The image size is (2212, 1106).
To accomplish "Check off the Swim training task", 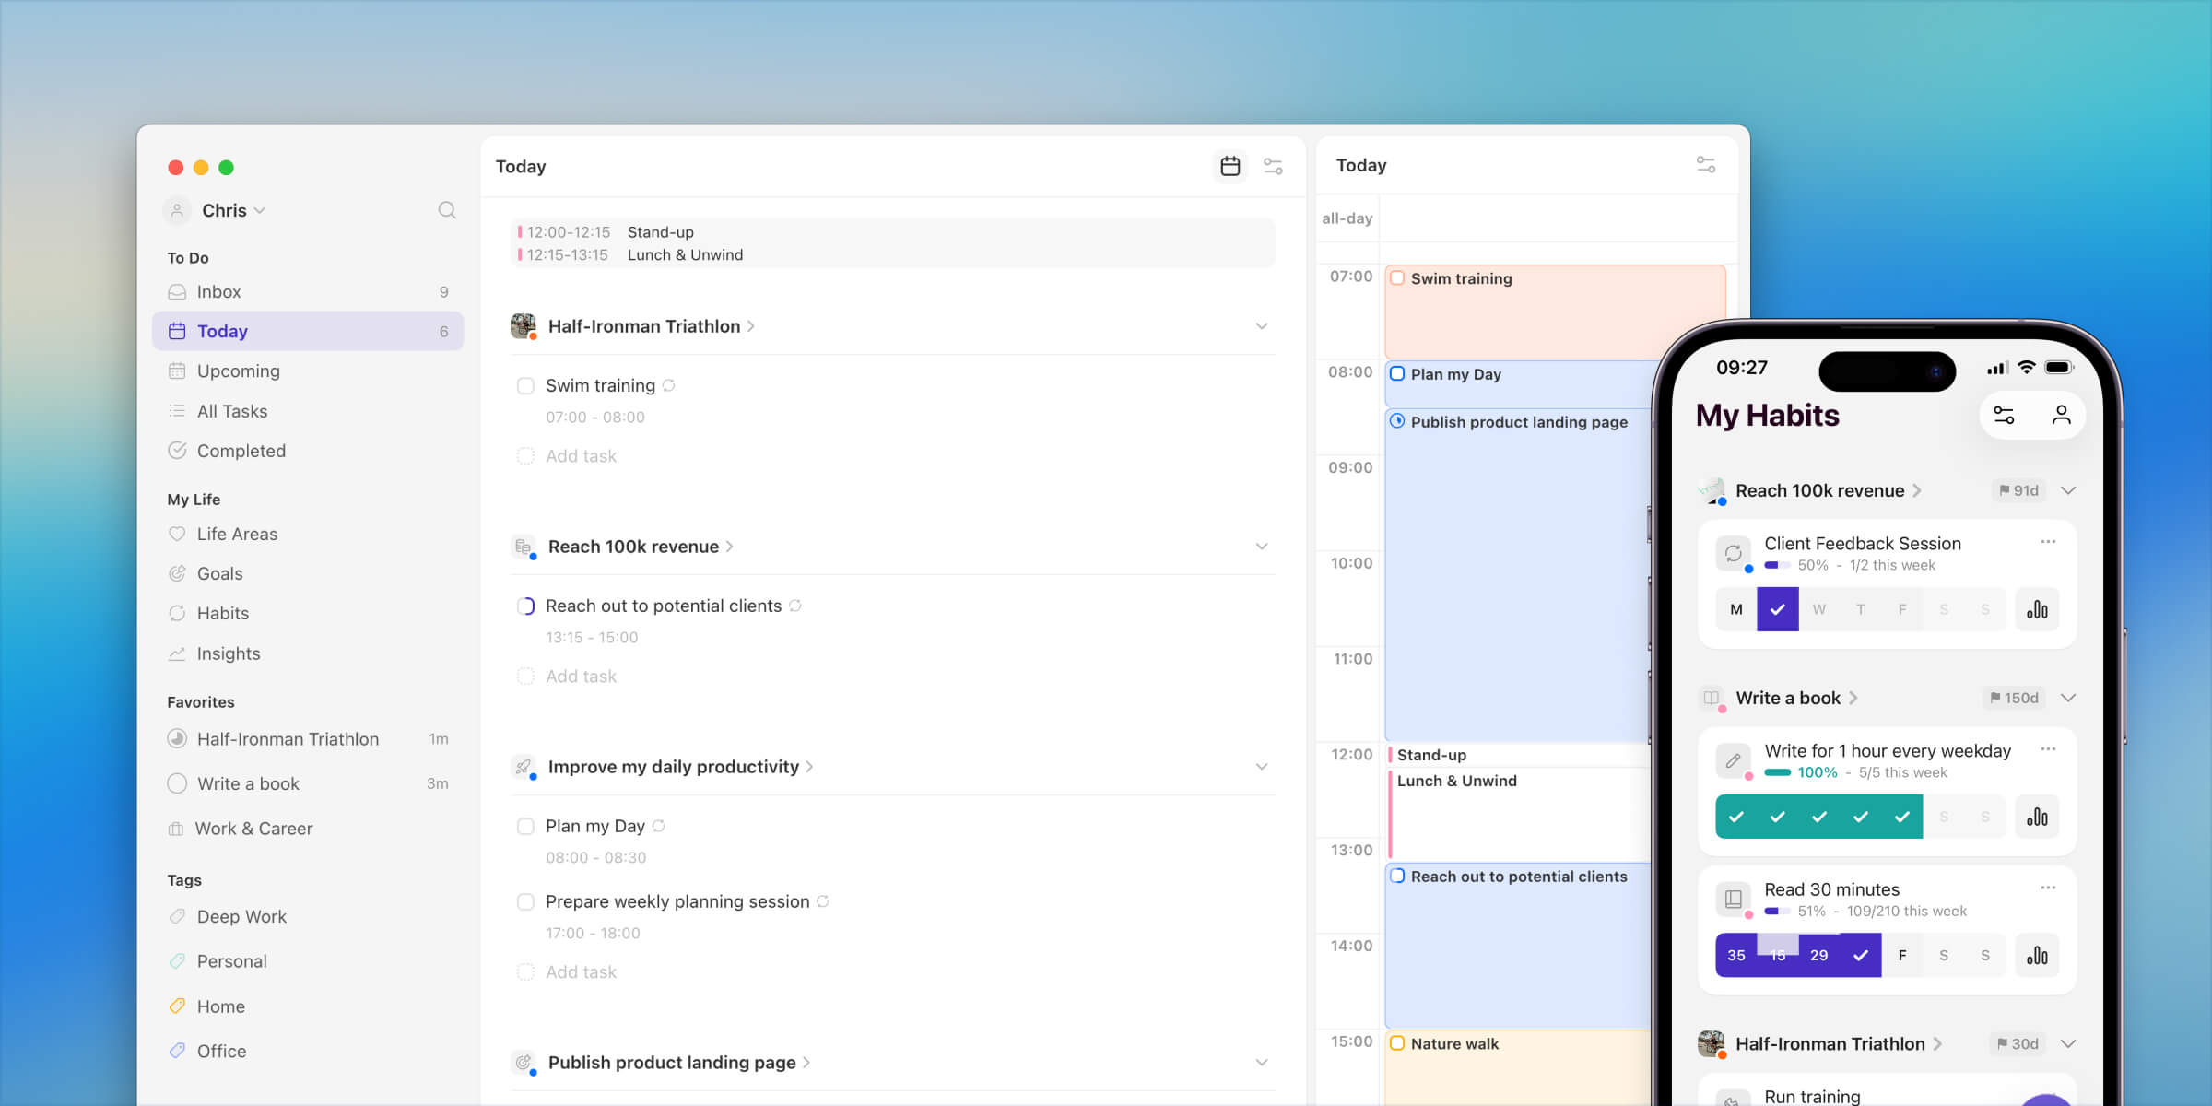I will coord(525,386).
